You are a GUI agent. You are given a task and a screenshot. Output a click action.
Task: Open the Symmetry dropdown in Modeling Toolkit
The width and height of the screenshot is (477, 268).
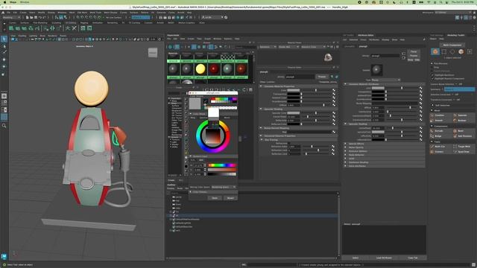459,89
